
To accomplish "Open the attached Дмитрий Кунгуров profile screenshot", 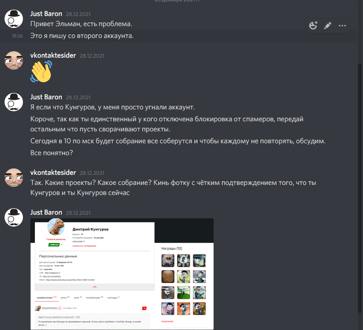I will coord(122,274).
